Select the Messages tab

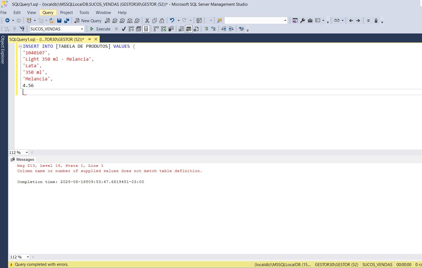22,159
